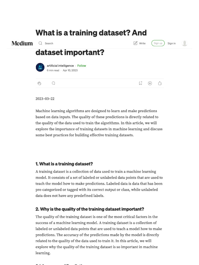Image resolution: width=199 pixels, height=265 pixels.
Task: Open the comments bubble icon
Action: (x=53, y=83)
